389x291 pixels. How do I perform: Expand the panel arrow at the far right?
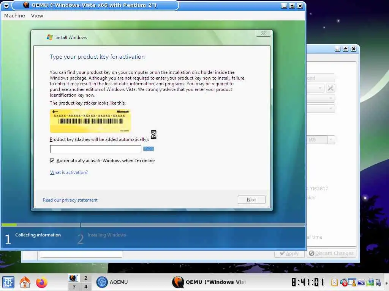tap(386, 283)
